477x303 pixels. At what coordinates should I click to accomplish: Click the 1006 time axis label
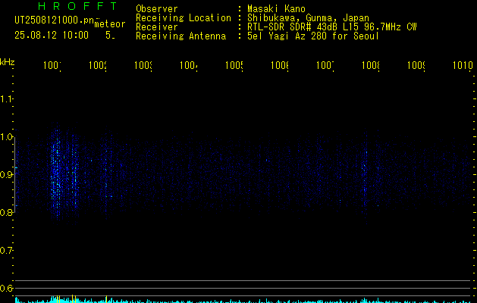pyautogui.click(x=280, y=65)
